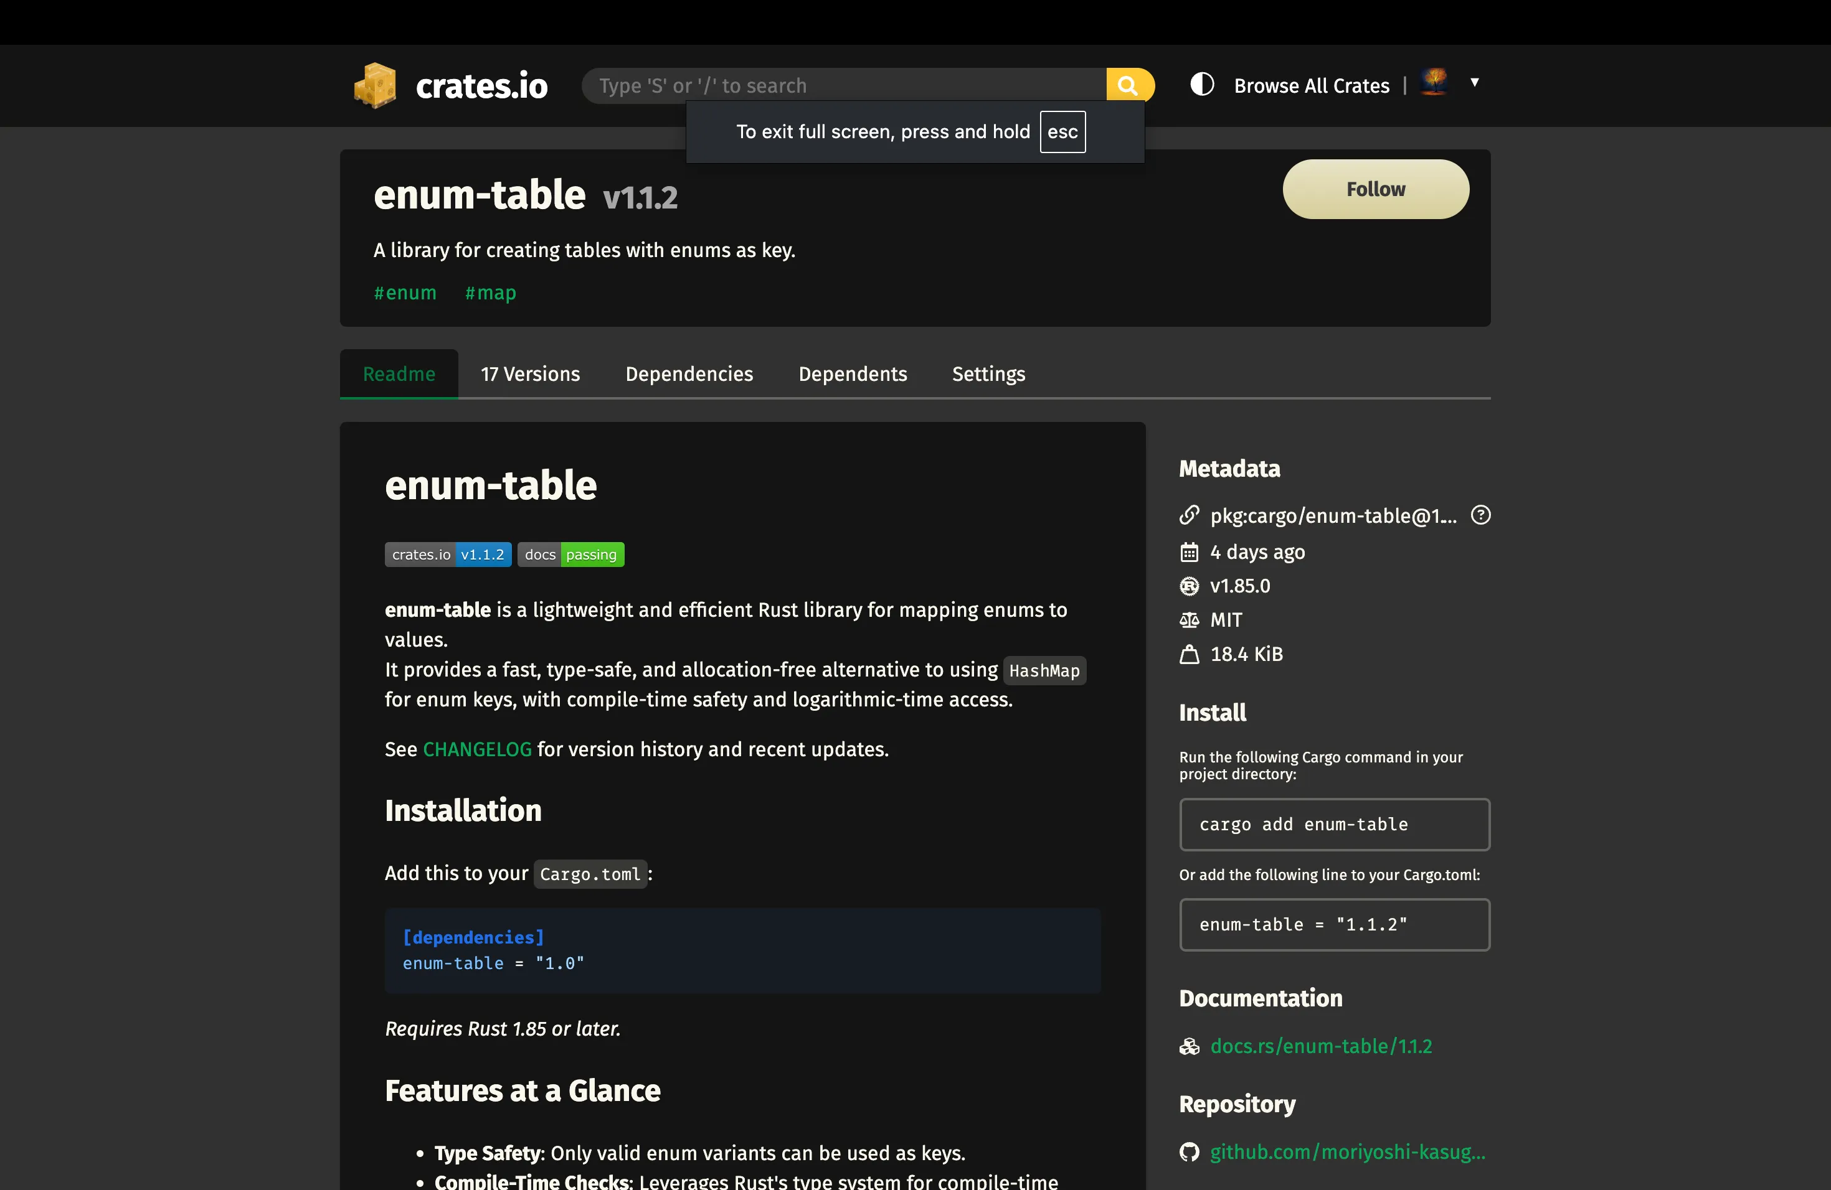This screenshot has width=1831, height=1190.
Task: Toggle the light/dark color scheme
Action: (x=1202, y=85)
